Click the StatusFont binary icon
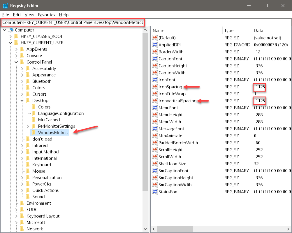 (155, 192)
